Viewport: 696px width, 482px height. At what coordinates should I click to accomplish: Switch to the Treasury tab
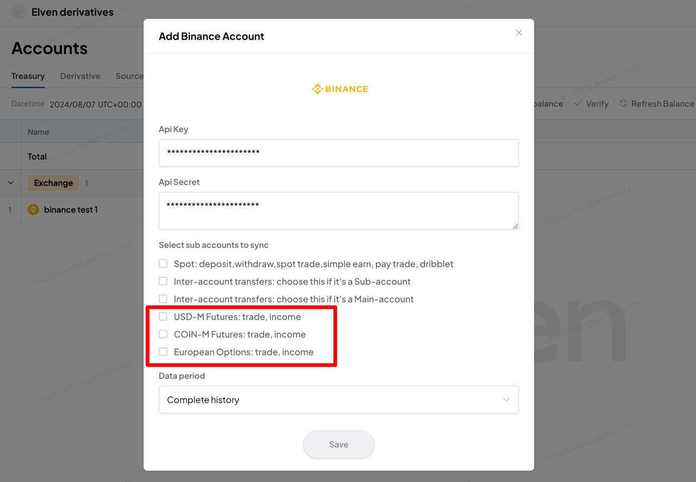28,76
